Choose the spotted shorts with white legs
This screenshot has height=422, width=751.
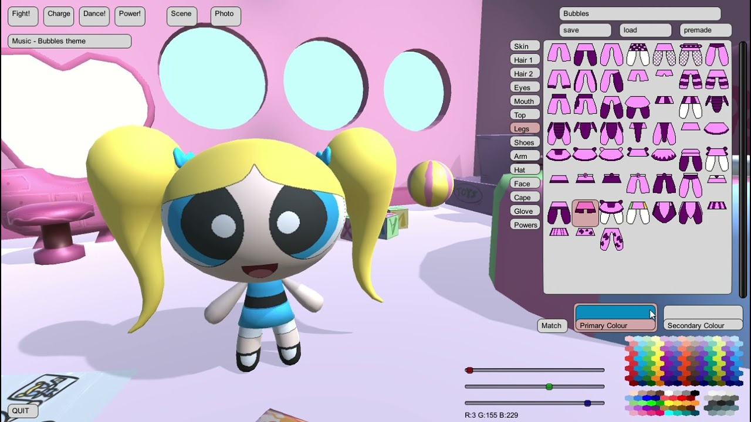pyautogui.click(x=638, y=54)
